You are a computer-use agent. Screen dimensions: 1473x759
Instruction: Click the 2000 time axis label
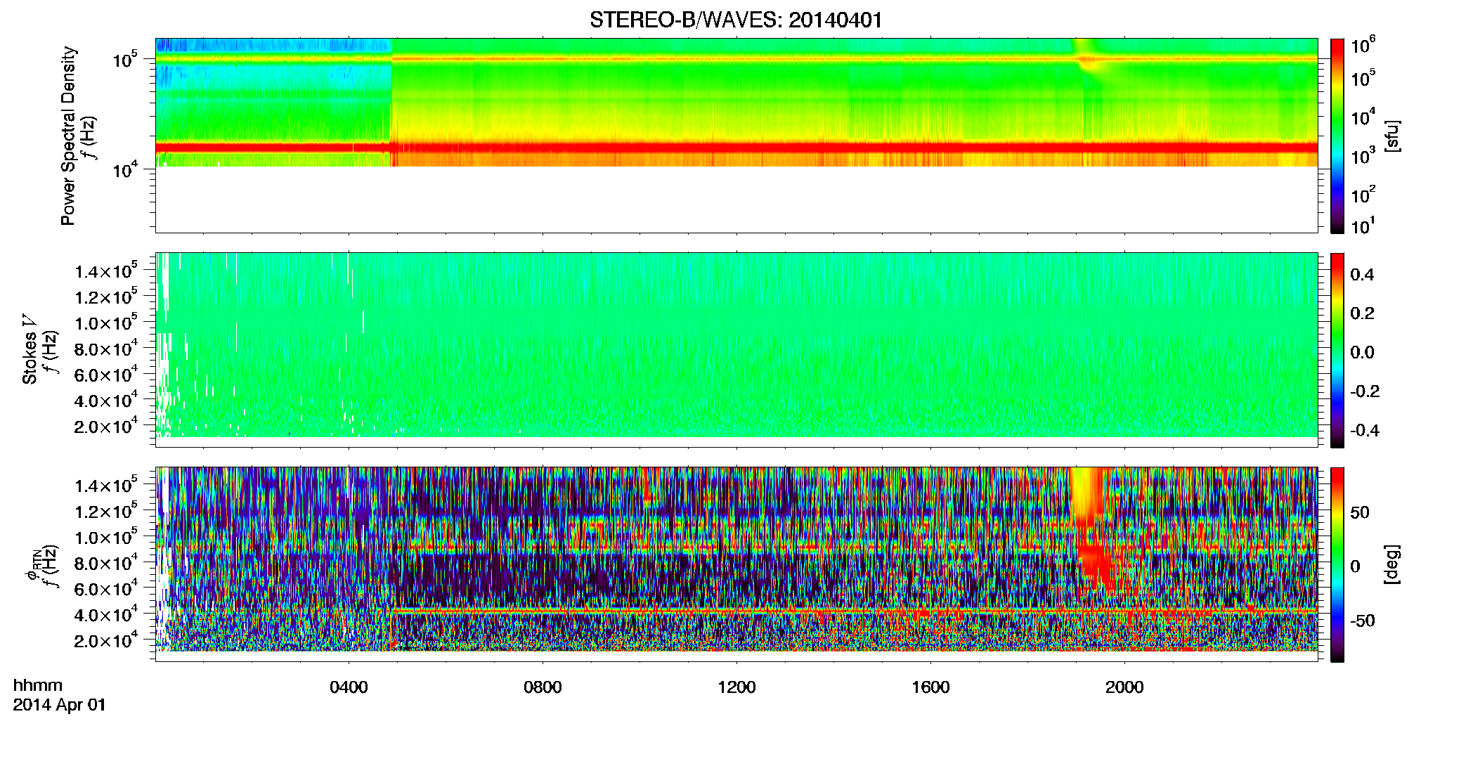click(x=1124, y=687)
